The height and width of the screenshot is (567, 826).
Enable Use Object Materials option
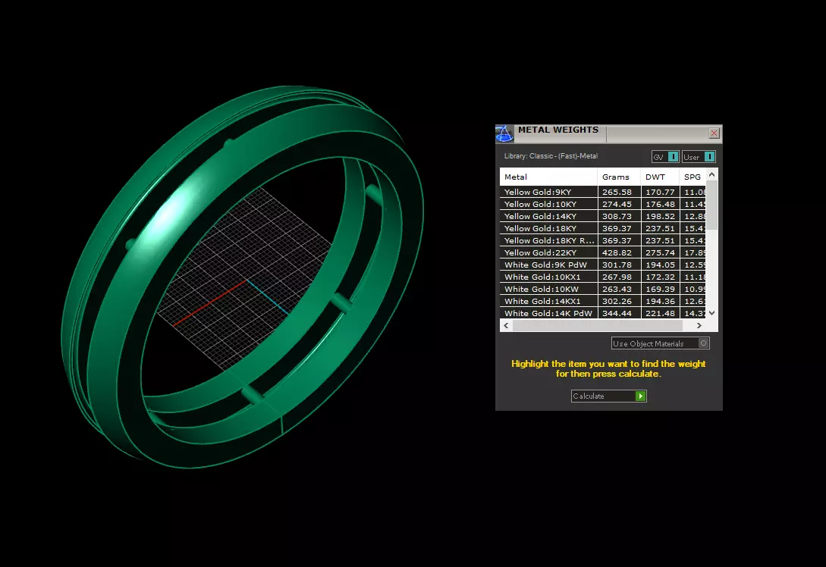[x=661, y=343]
